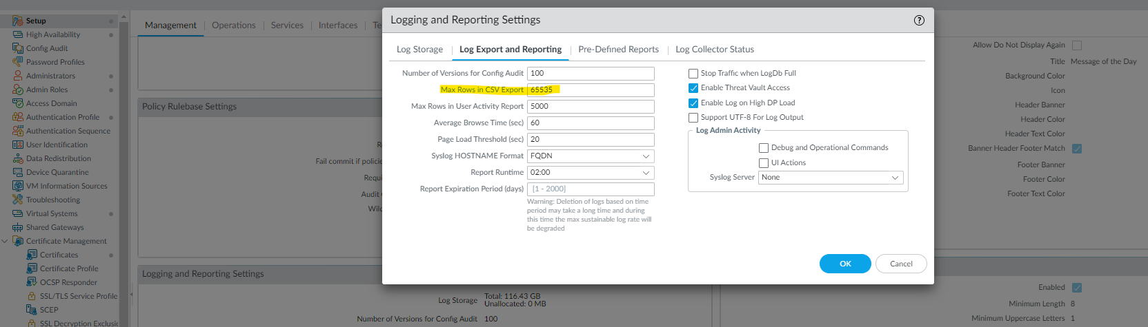Collapse the Certificate Management tree node
Viewport: 1148px width, 327px height.
point(6,241)
